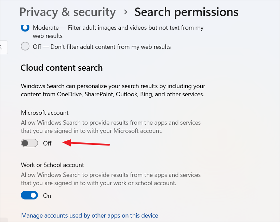Screen dimensions: 280x222
Task: Open Manage accounts used by other apps link
Action: [x=90, y=216]
